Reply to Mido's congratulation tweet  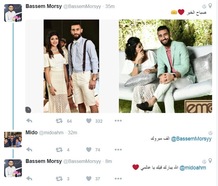point(29,150)
